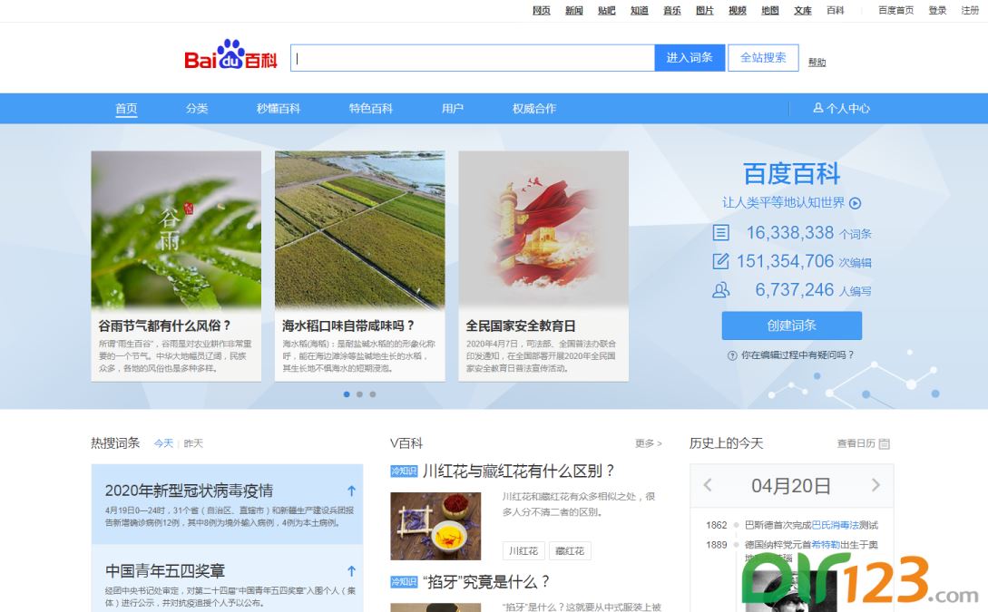Viewport: 988px width, 612px height.
Task: Click the up arrow on 2020年新型冠状病毒疫情
Action: [352, 491]
